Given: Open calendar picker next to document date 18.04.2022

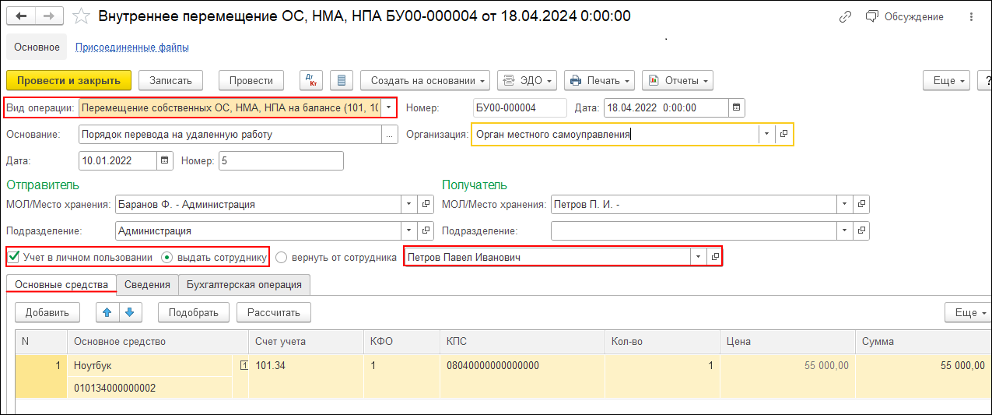Looking at the screenshot, I should [737, 107].
